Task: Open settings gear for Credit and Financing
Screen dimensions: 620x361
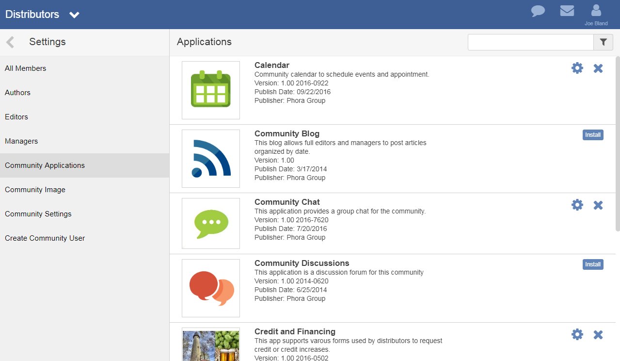Action: click(x=577, y=334)
